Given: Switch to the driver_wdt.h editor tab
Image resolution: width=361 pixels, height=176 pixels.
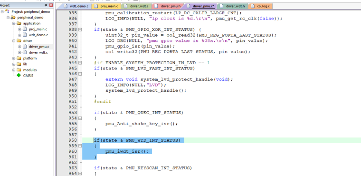Looking at the screenshot, I should click(x=232, y=6).
